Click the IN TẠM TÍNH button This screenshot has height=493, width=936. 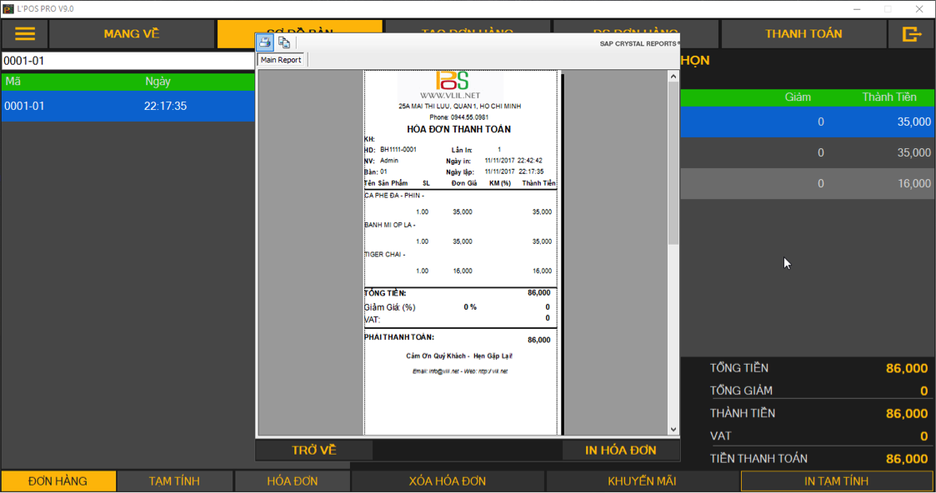point(836,481)
